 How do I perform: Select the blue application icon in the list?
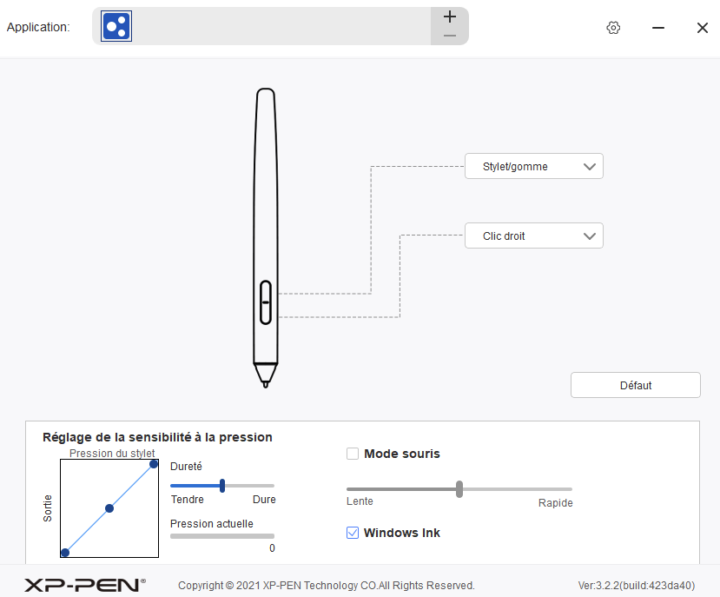116,27
